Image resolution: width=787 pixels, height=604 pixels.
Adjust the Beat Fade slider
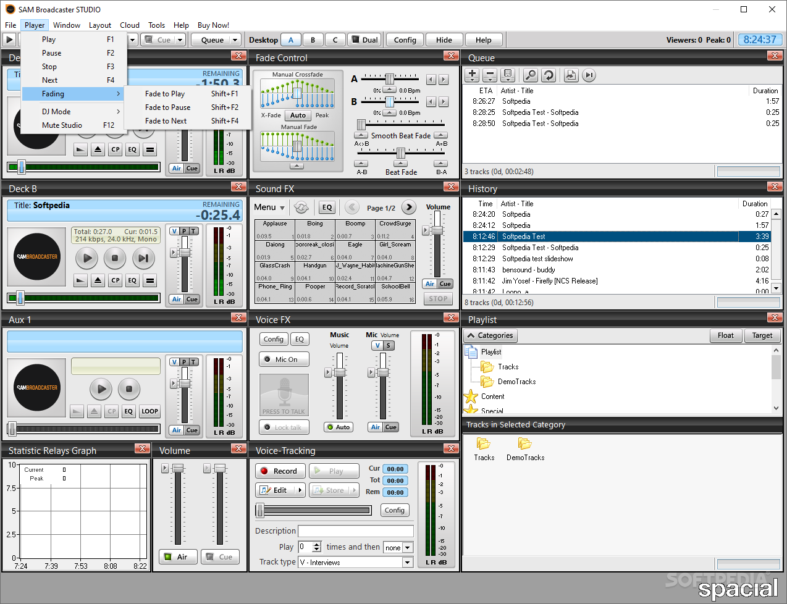(x=401, y=153)
